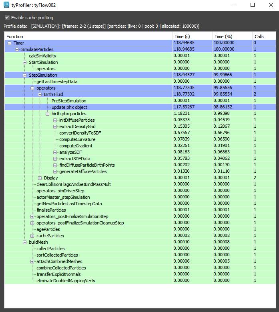Click the 99.99866 percent value
The image size is (279, 312).
(x=223, y=75)
